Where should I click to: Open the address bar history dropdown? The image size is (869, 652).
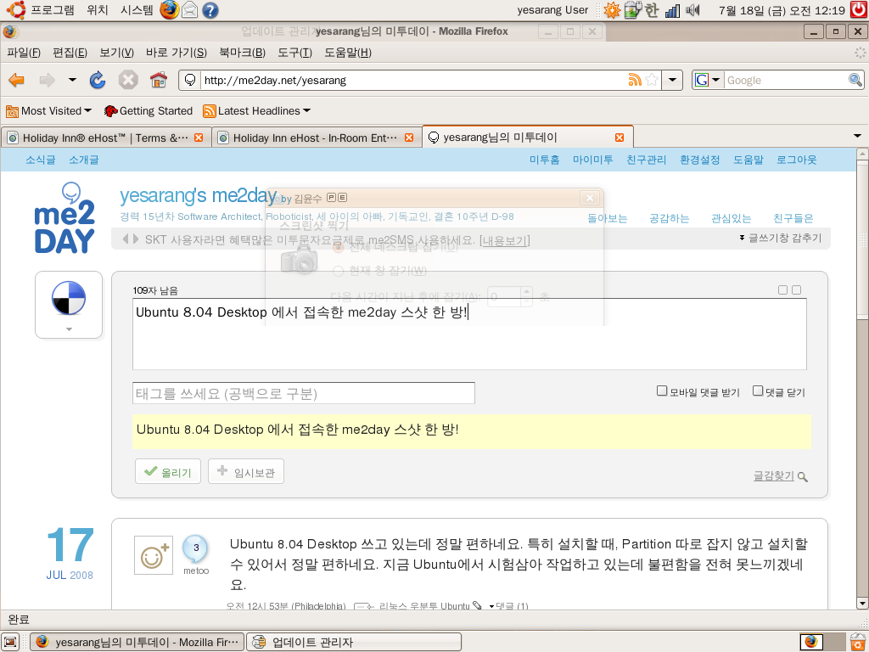pyautogui.click(x=672, y=80)
